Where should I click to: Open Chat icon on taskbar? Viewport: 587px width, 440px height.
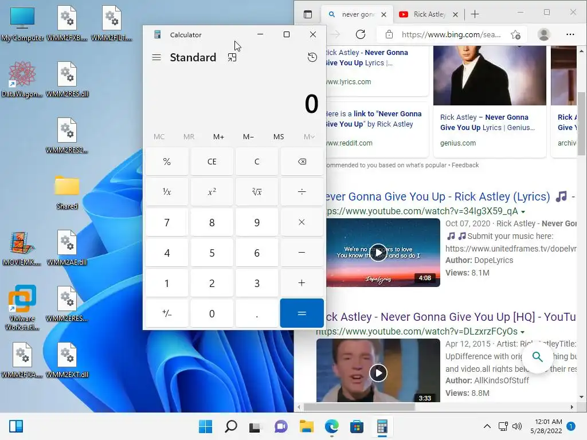coord(281,426)
